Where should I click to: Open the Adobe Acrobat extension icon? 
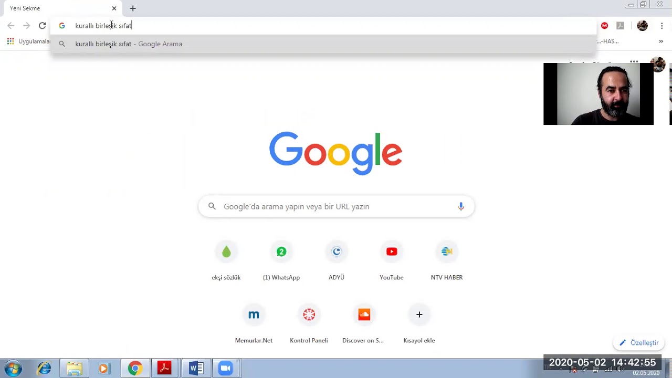(x=620, y=26)
